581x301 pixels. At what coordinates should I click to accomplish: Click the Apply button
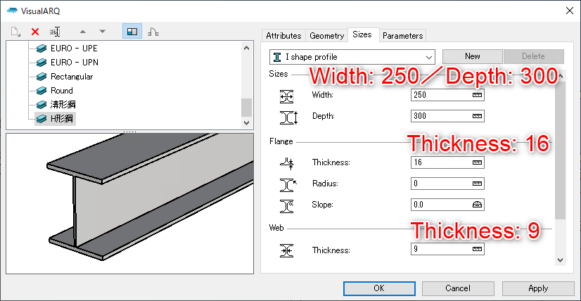[x=538, y=288]
